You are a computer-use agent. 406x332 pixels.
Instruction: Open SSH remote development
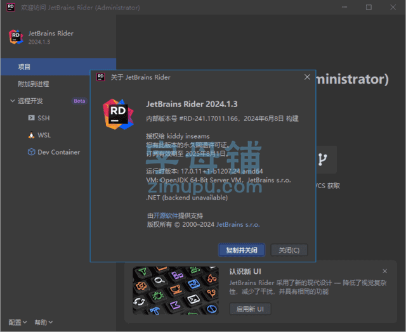[x=45, y=118]
